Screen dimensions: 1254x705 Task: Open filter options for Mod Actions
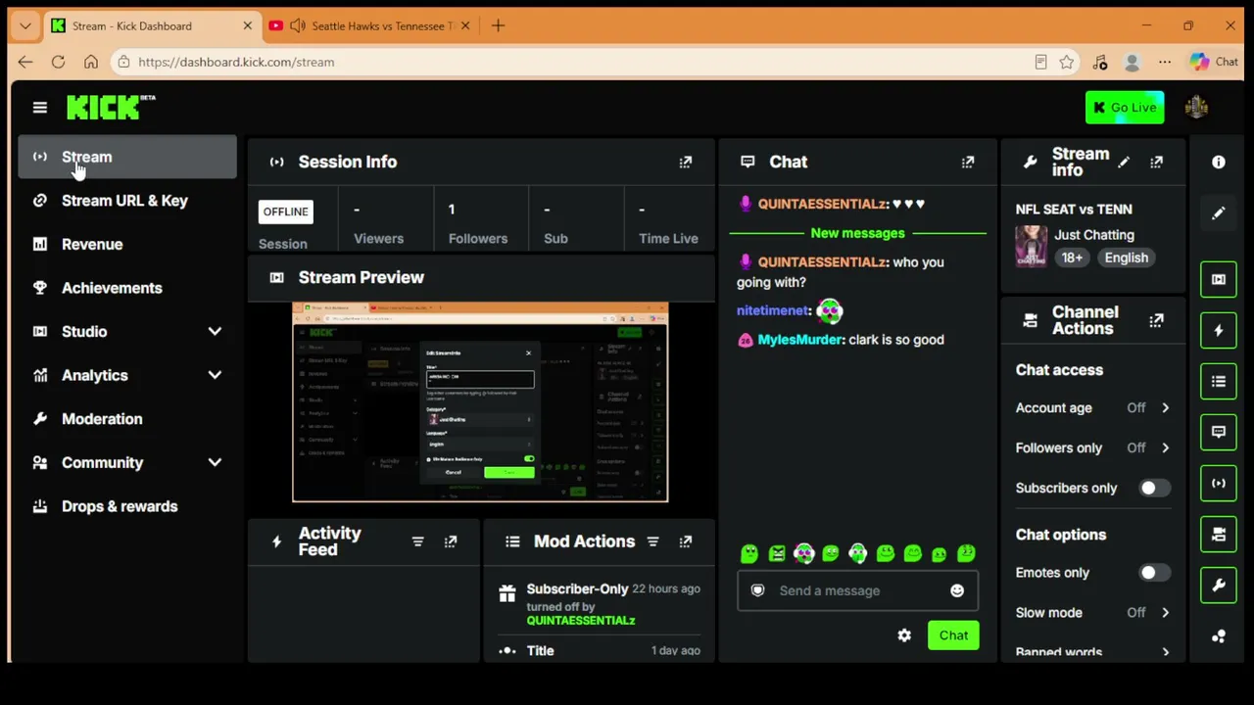coord(652,541)
